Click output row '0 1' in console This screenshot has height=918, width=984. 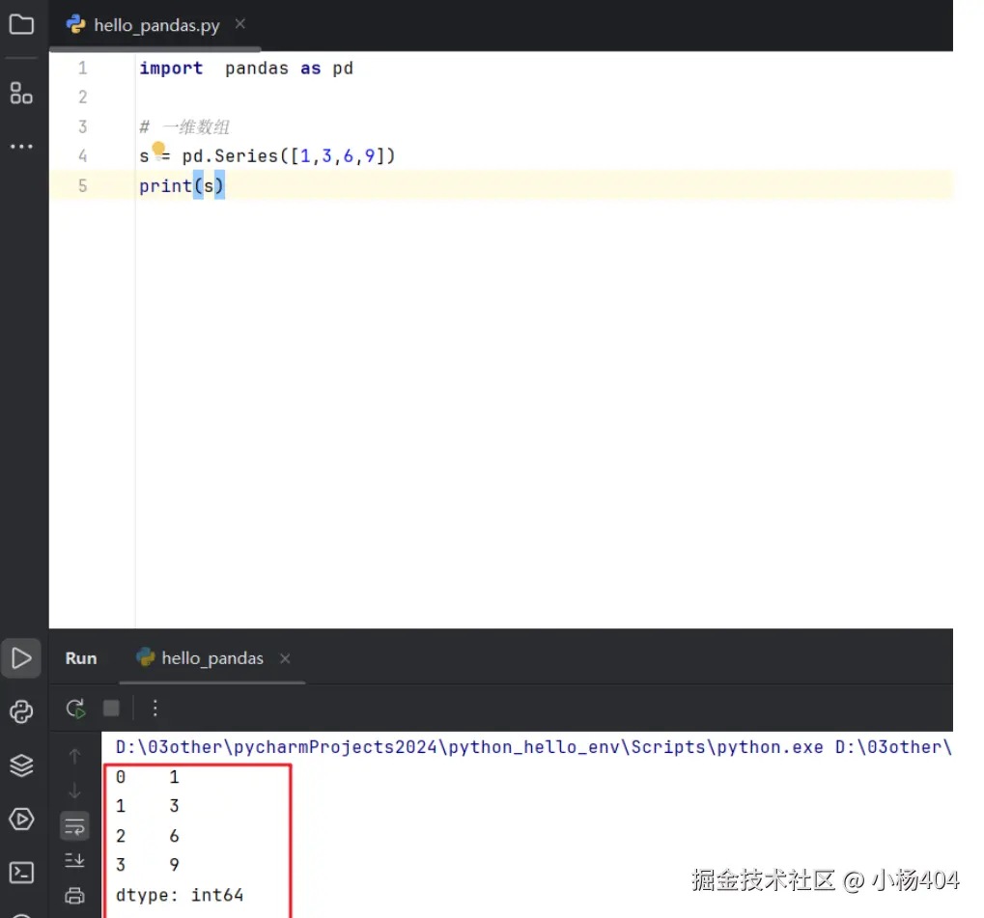[148, 777]
